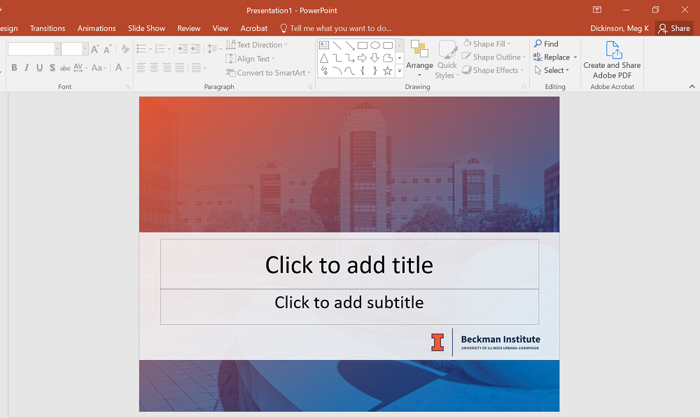Go to the Acrobat tab

point(254,28)
